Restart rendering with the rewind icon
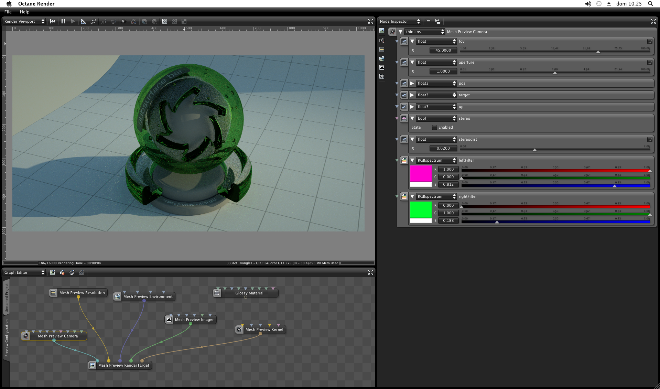 (x=53, y=21)
